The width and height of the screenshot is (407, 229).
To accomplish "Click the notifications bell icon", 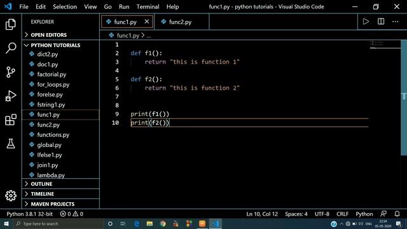I will [x=397, y=214].
